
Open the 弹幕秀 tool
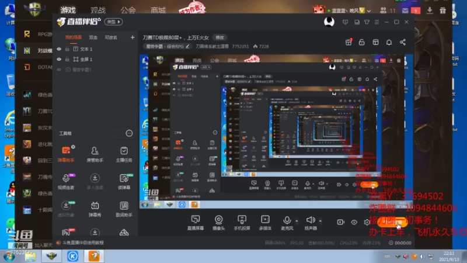click(x=95, y=209)
